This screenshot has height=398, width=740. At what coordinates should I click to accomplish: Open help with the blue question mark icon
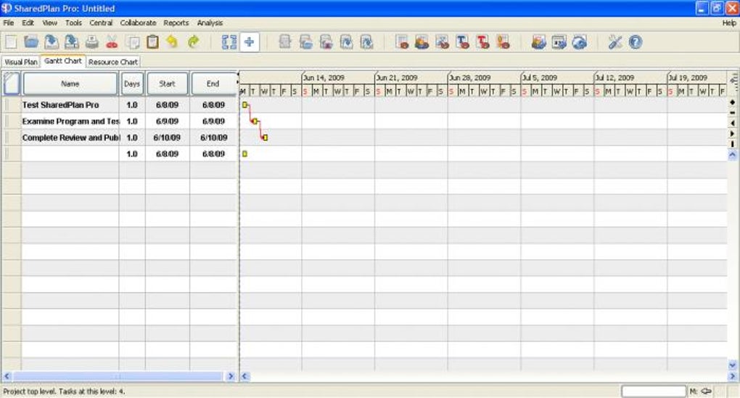click(636, 42)
